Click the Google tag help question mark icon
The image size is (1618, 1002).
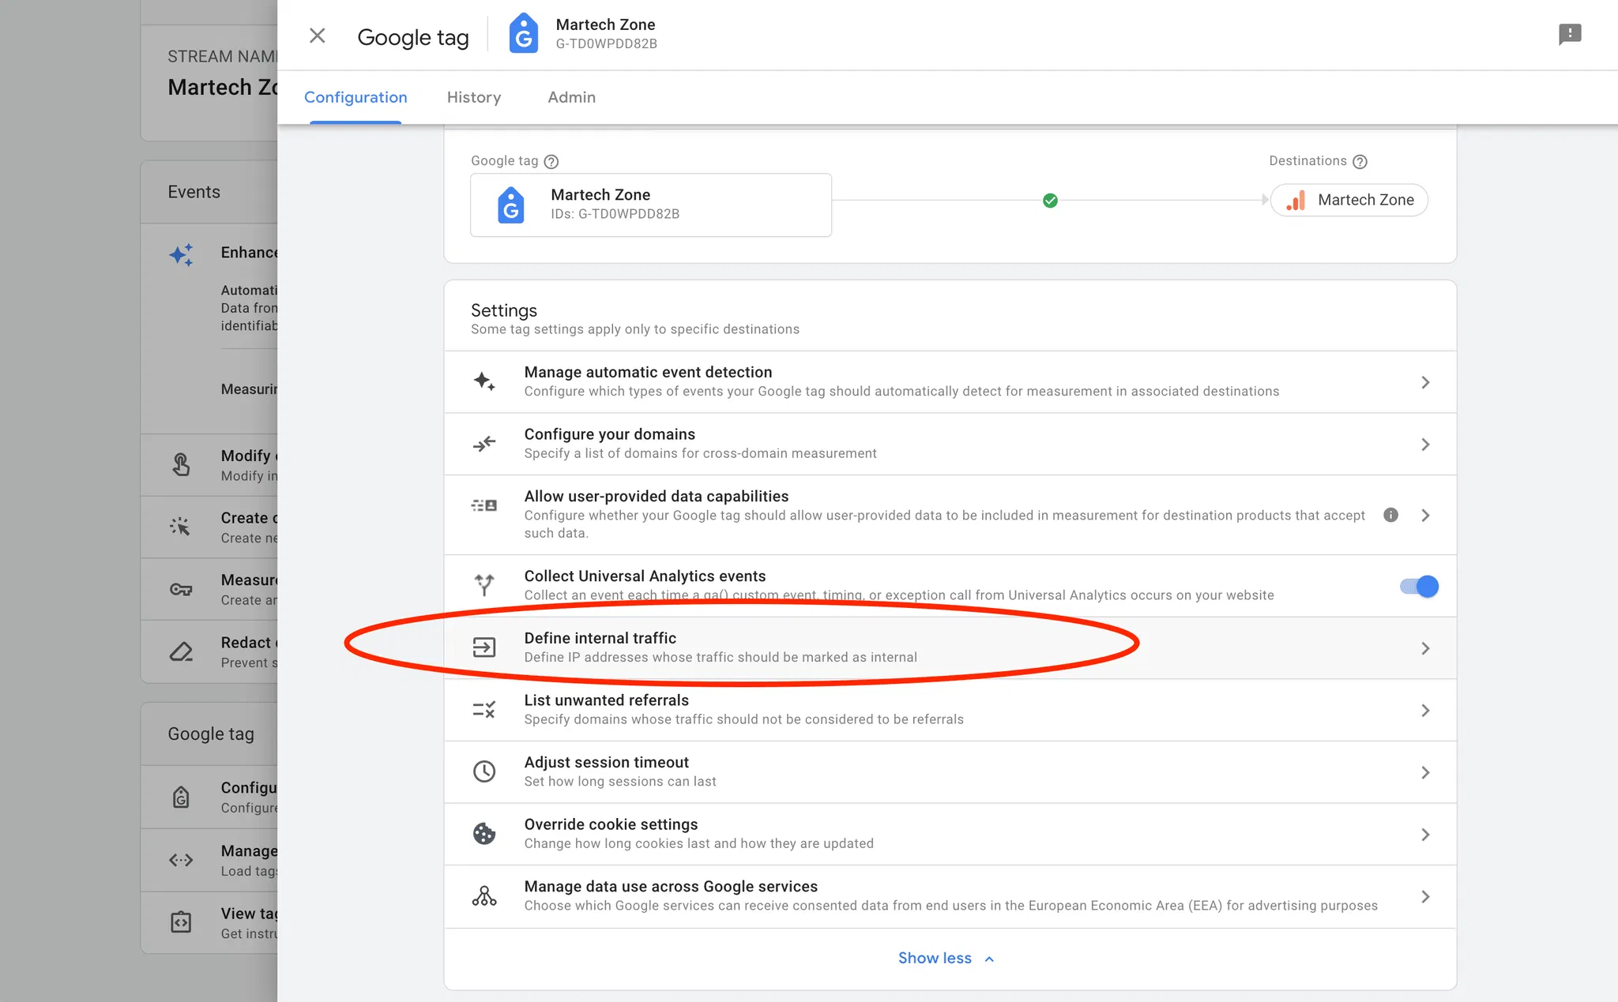[x=551, y=162]
